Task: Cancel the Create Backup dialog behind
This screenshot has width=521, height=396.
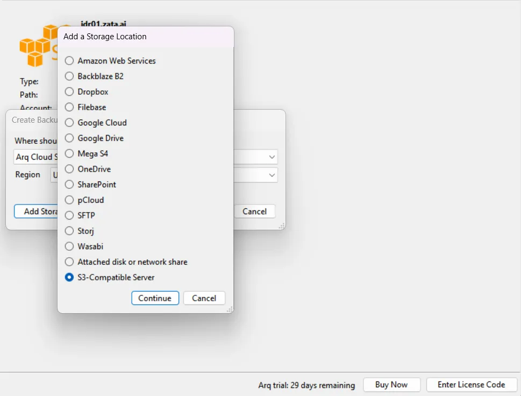Action: [254, 211]
